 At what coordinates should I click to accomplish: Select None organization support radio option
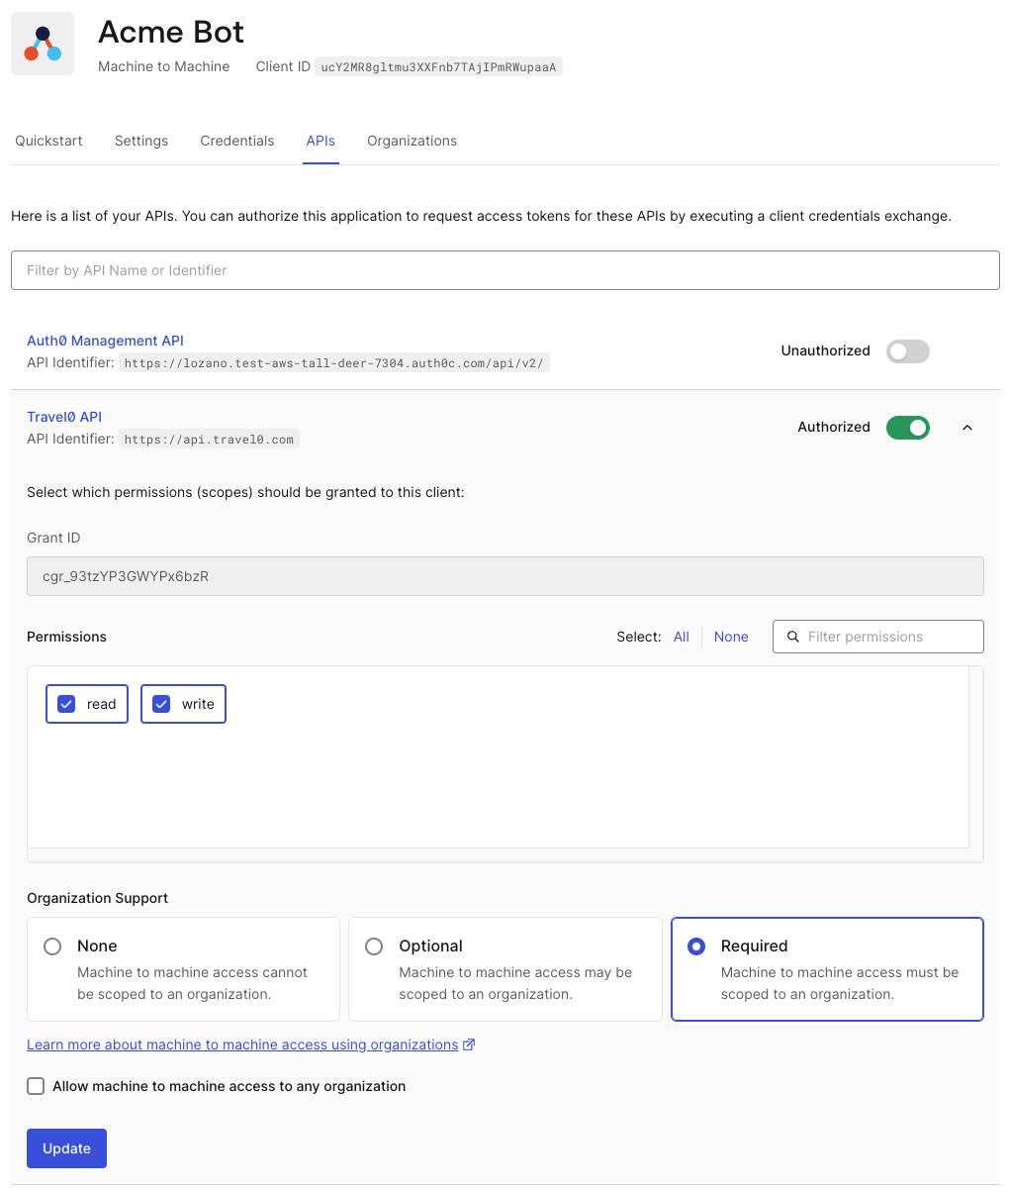point(52,946)
